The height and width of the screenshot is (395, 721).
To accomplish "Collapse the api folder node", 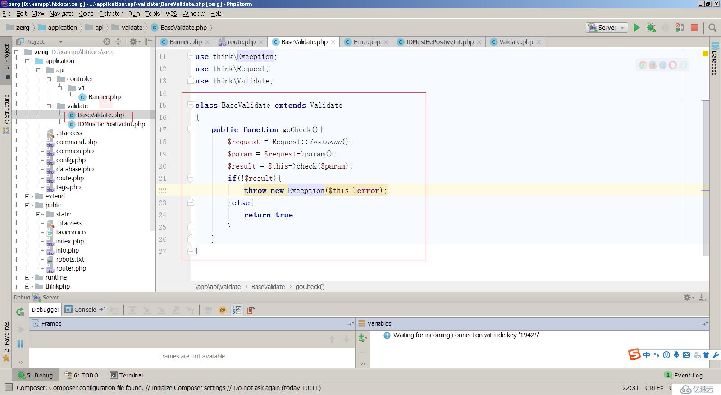I will tap(38, 70).
